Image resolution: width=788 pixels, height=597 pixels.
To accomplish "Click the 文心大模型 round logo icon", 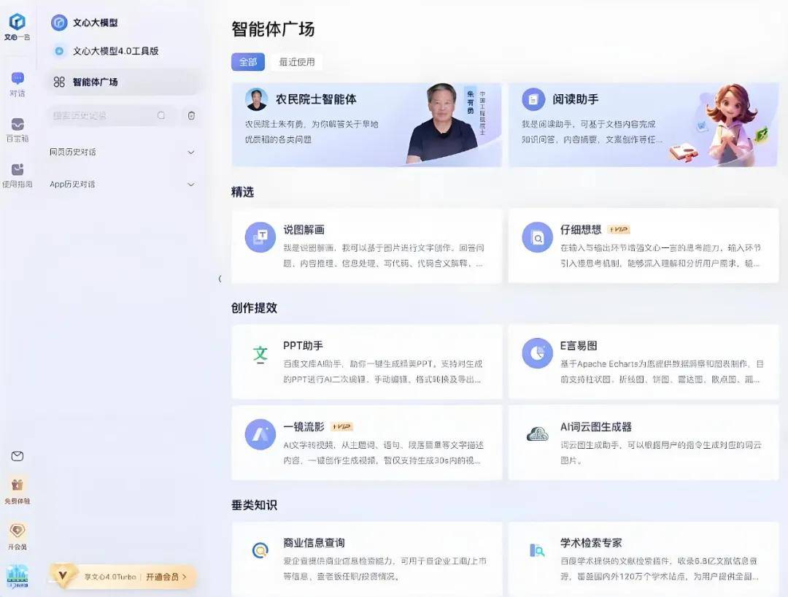I will click(59, 23).
